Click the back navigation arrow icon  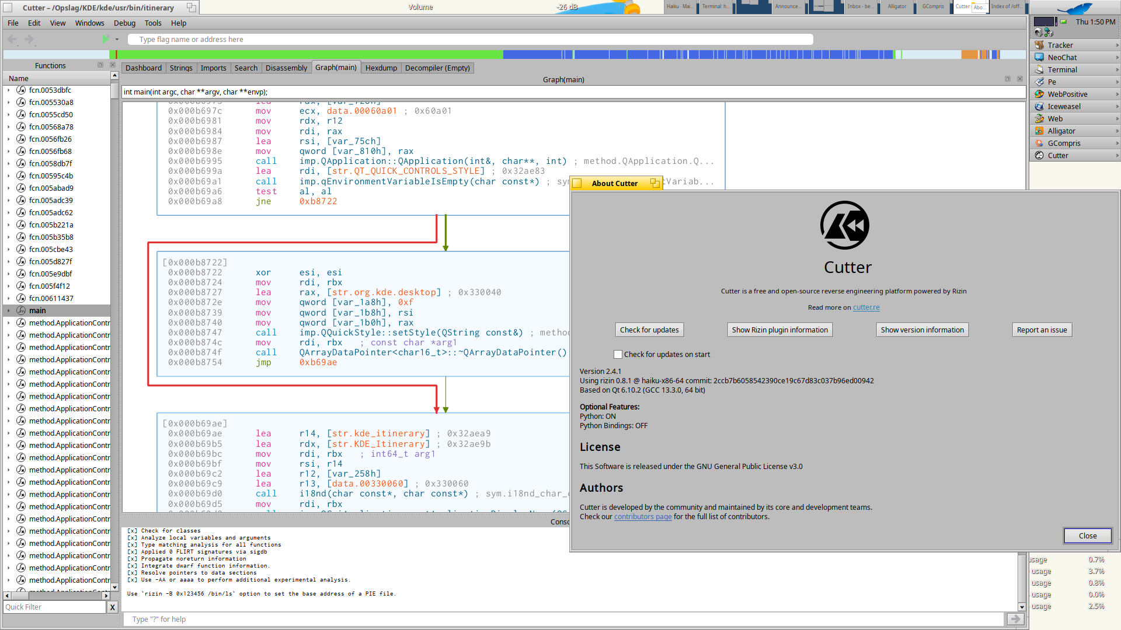pyautogui.click(x=13, y=40)
